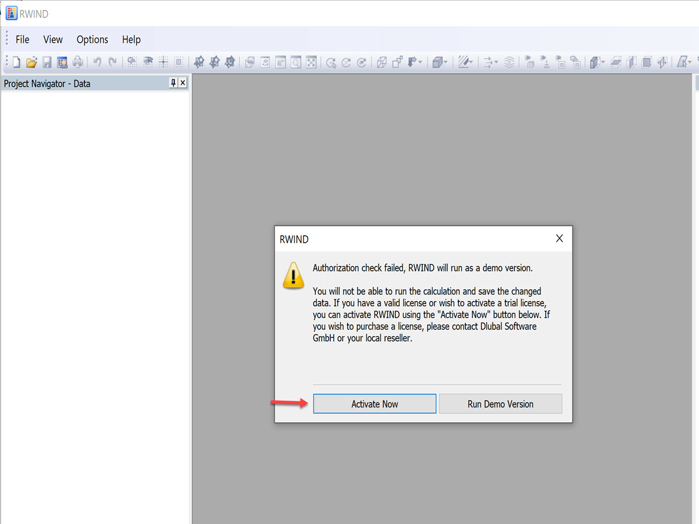Click the solid grey square face icon

(x=647, y=62)
